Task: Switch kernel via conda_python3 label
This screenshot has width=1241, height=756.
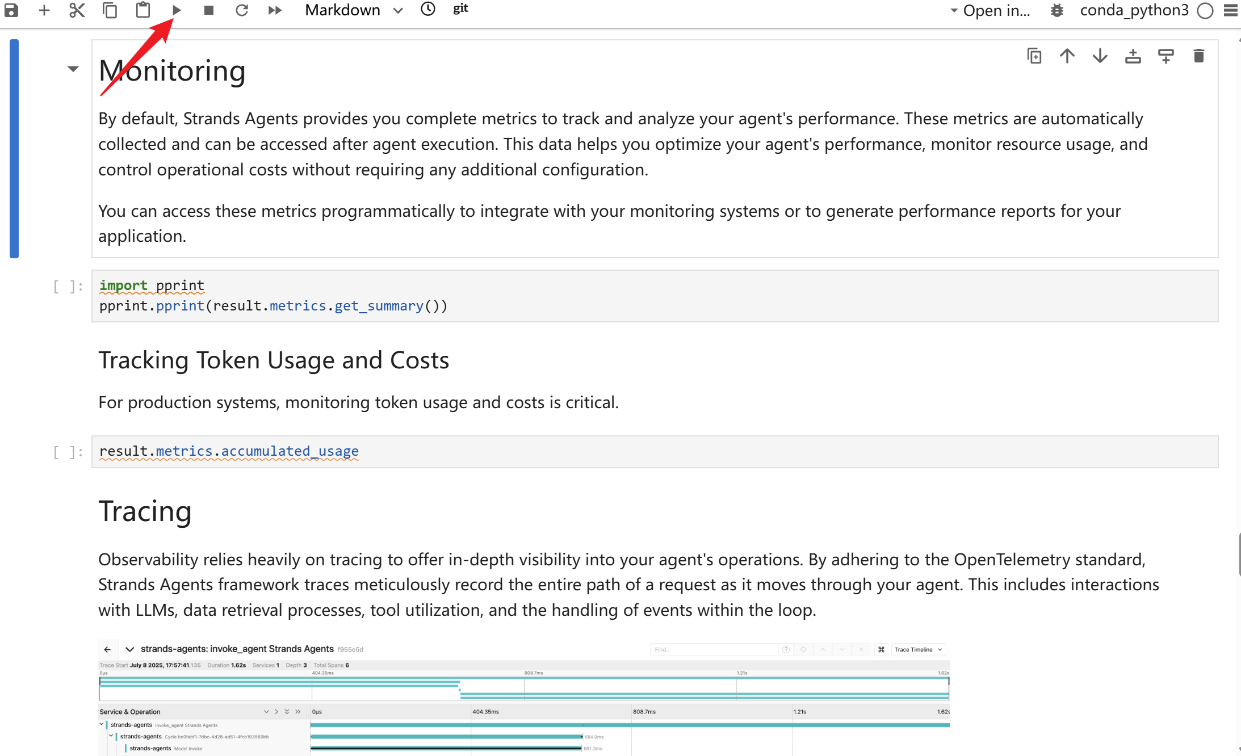Action: coord(1134,10)
